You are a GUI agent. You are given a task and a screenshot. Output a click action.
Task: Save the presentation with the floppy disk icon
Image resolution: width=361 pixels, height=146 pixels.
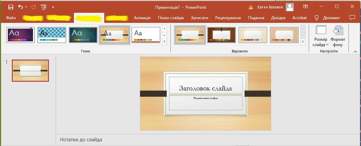click(x=11, y=7)
